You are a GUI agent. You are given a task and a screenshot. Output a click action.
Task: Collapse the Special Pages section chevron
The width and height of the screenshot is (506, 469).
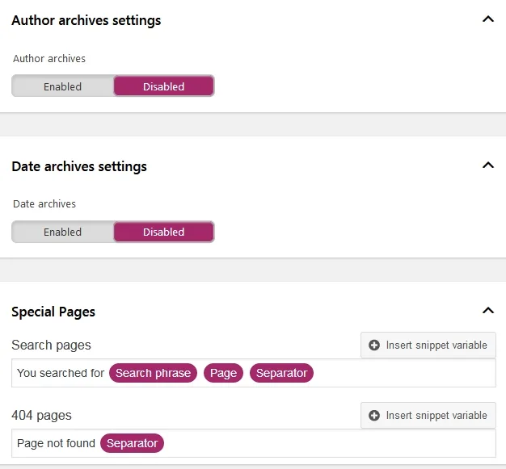pyautogui.click(x=488, y=311)
